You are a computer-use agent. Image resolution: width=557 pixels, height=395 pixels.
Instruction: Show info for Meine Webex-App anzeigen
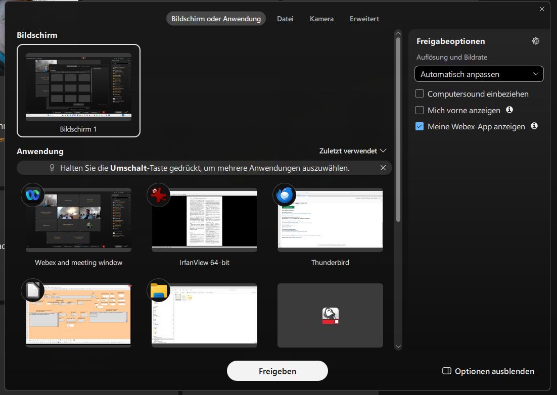point(534,126)
